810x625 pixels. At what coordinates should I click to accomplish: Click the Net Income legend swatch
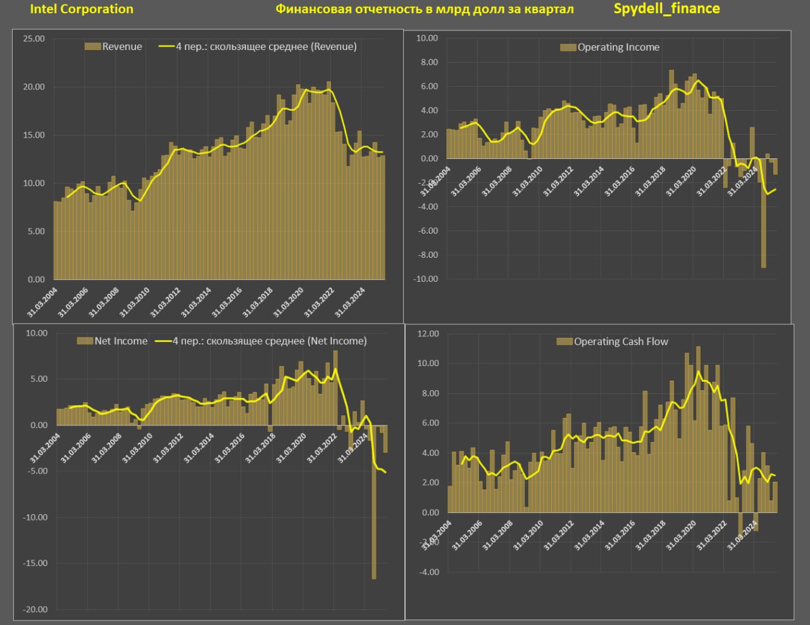tap(85, 341)
